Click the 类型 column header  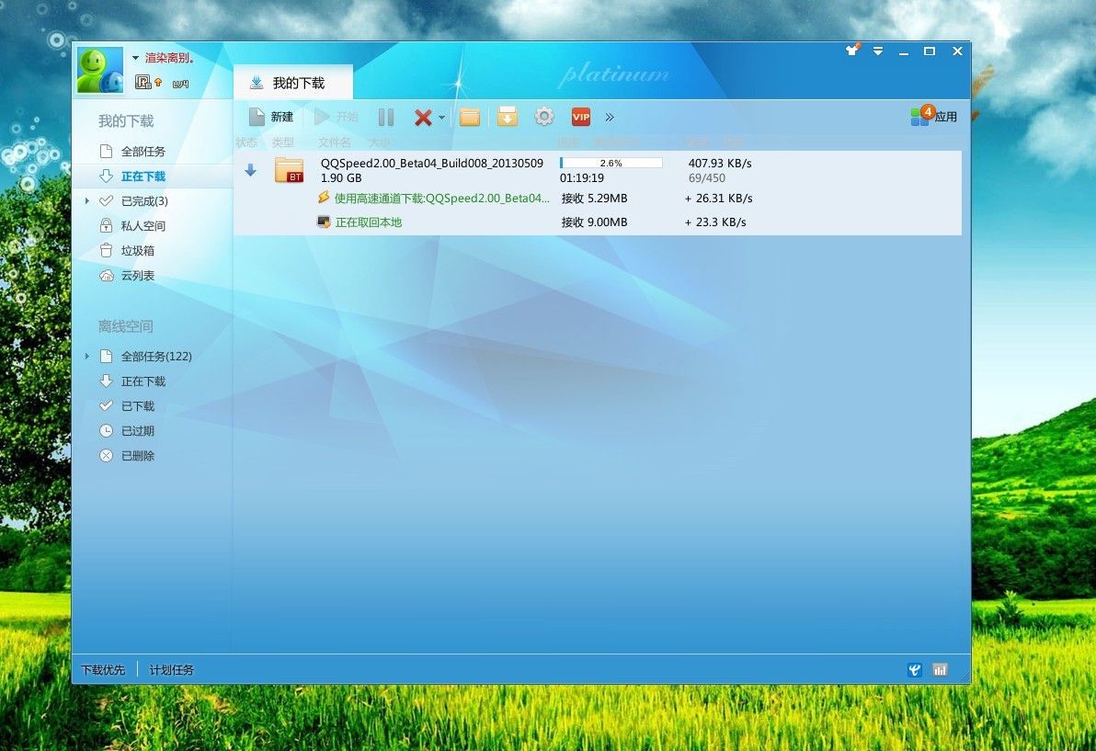(282, 142)
